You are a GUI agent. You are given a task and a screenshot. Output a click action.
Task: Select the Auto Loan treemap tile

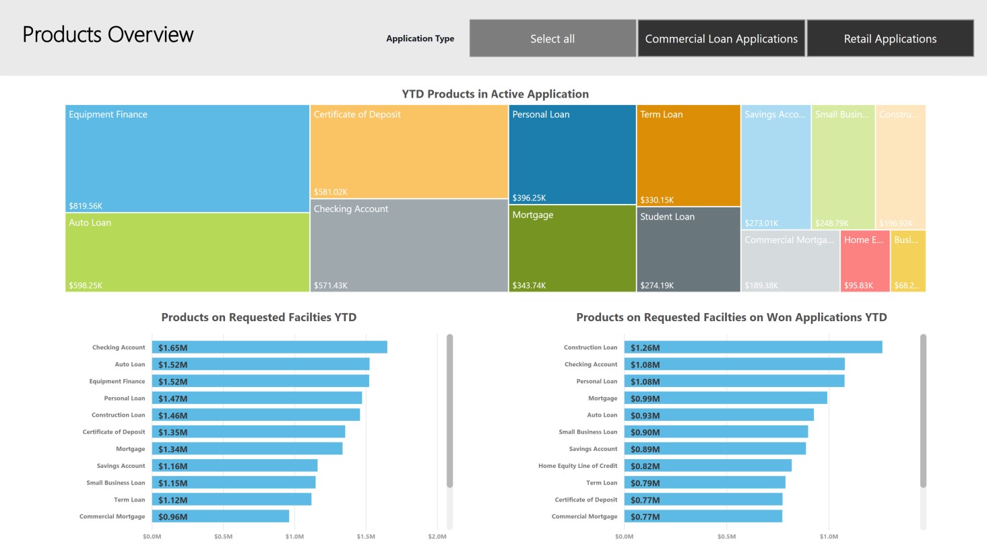(187, 252)
